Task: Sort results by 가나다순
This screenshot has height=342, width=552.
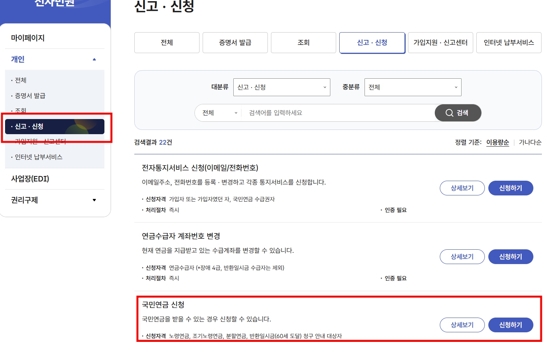Action: [x=530, y=142]
